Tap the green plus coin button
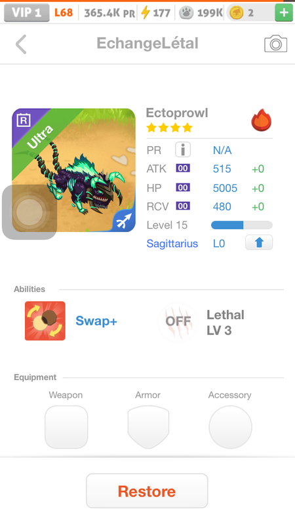 coord(284,13)
